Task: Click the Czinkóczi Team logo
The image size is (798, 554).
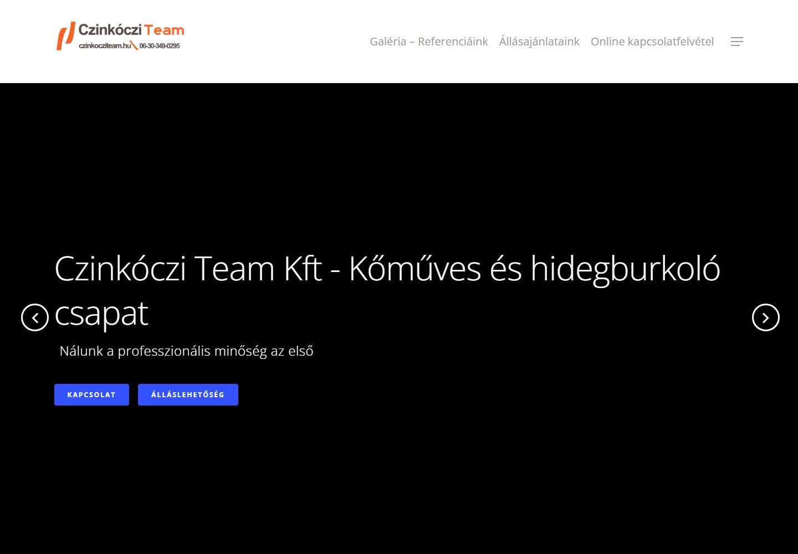Action: click(120, 37)
